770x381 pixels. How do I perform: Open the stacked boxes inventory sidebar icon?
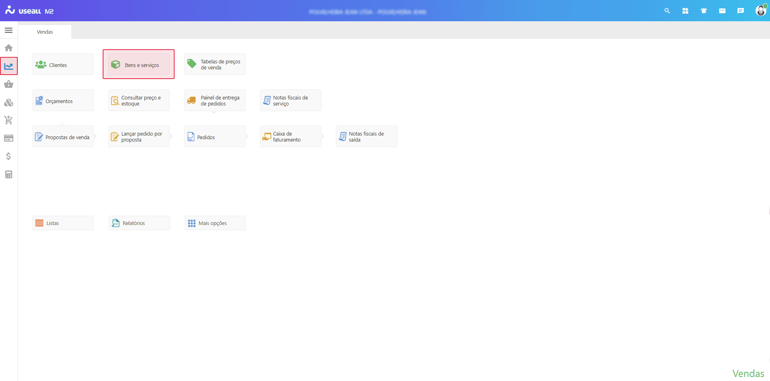pyautogui.click(x=8, y=103)
